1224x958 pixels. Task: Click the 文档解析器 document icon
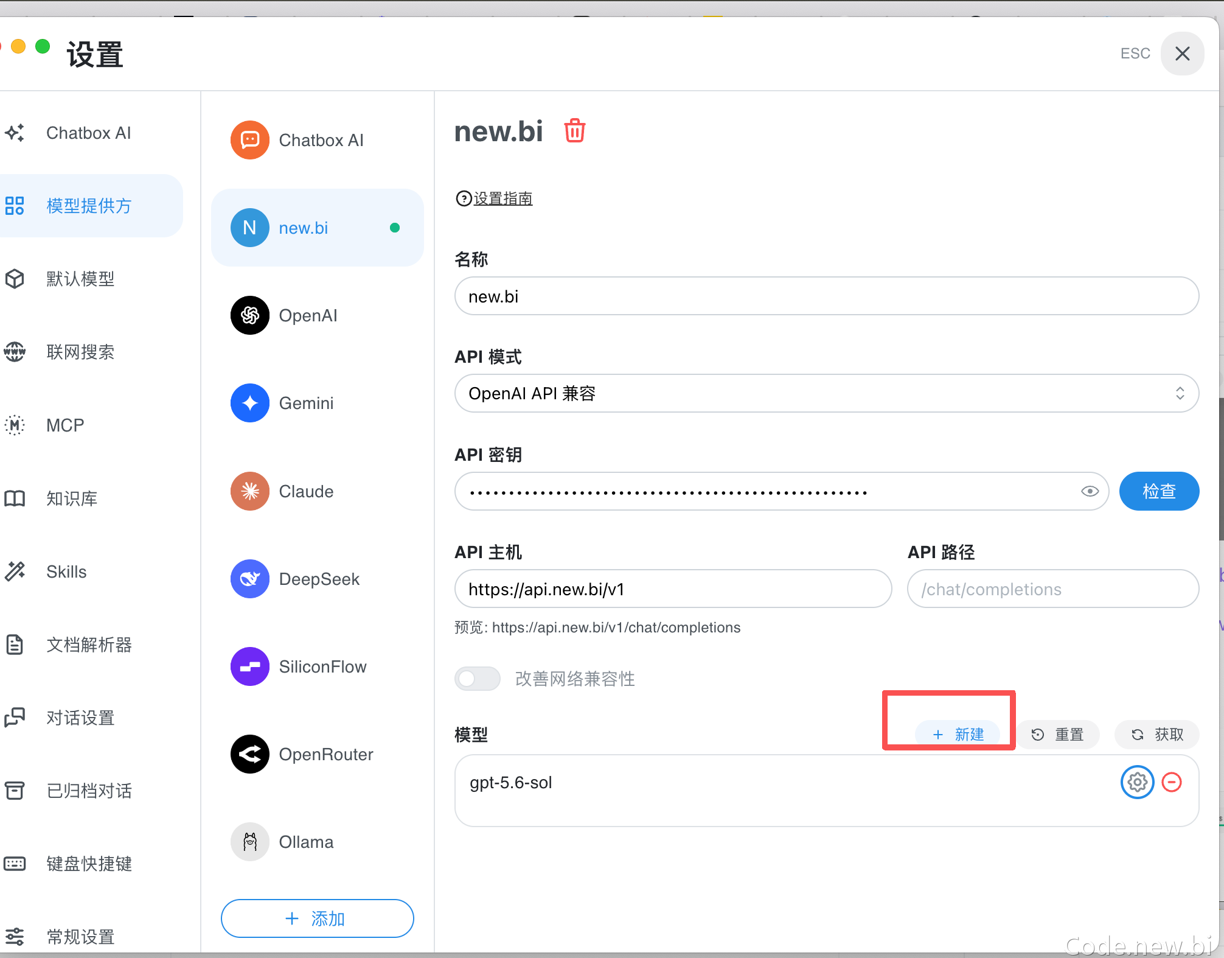coord(15,645)
